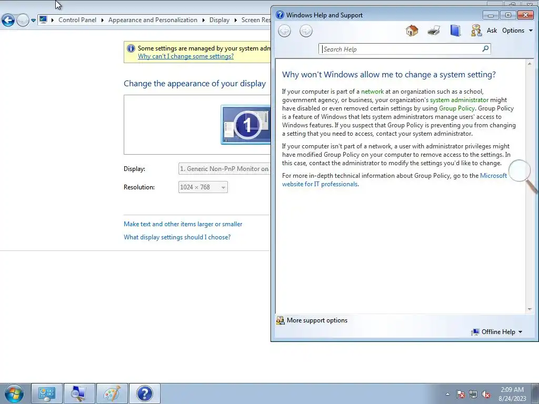Open Help and Support taskbar button
539x404 pixels.
coord(145,393)
